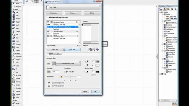This screenshot has width=189, height=106.
Task: Collapse the Design toolbox group
Action: 13,9
